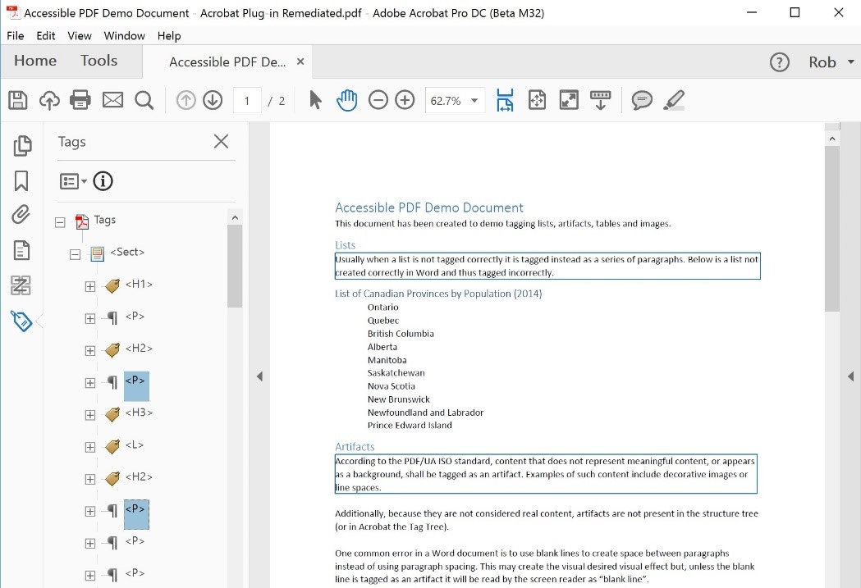
Task: Click the Print file icon
Action: (x=80, y=101)
